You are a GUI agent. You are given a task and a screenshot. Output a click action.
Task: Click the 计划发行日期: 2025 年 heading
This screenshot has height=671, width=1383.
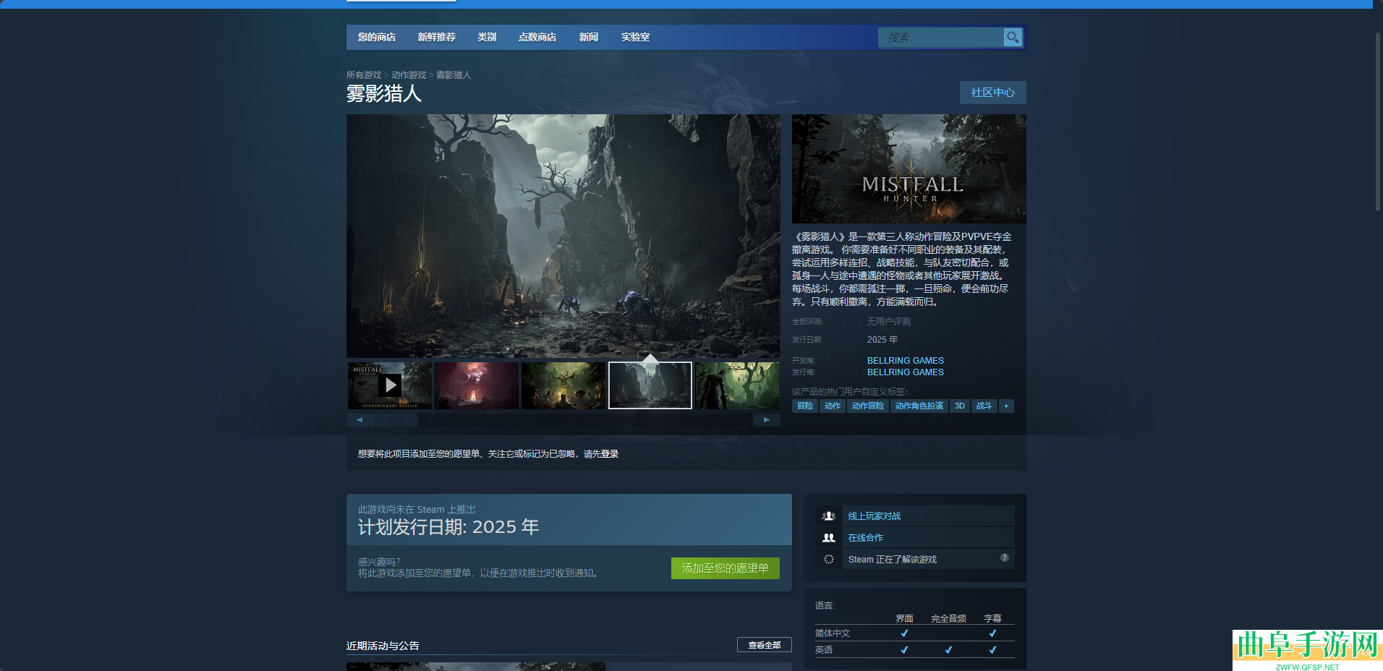click(448, 527)
